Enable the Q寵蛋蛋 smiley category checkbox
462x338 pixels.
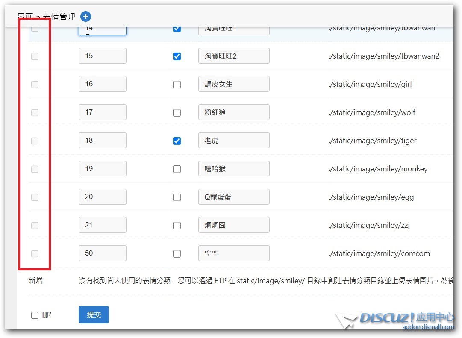pos(177,197)
